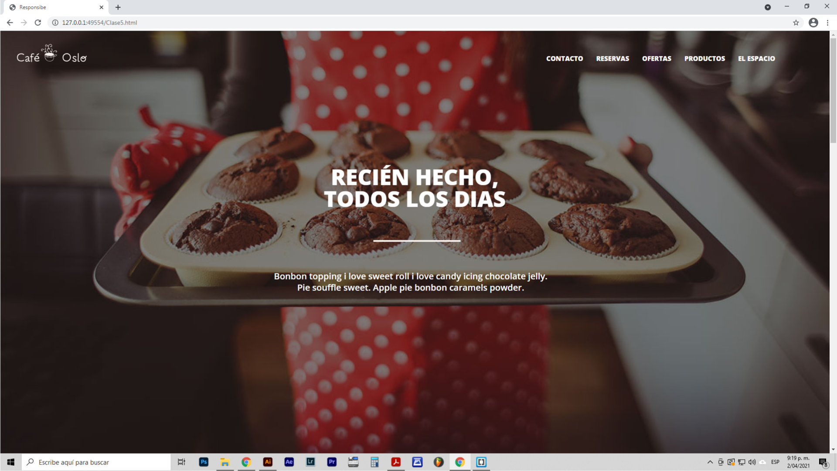This screenshot has width=837, height=471.
Task: Open the Windows Start menu
Action: (11, 462)
